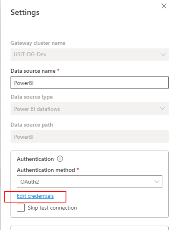The width and height of the screenshot is (174, 230).
Task: Open the USIT-DG-Dev gateway cluster dropdown
Action: (89, 54)
